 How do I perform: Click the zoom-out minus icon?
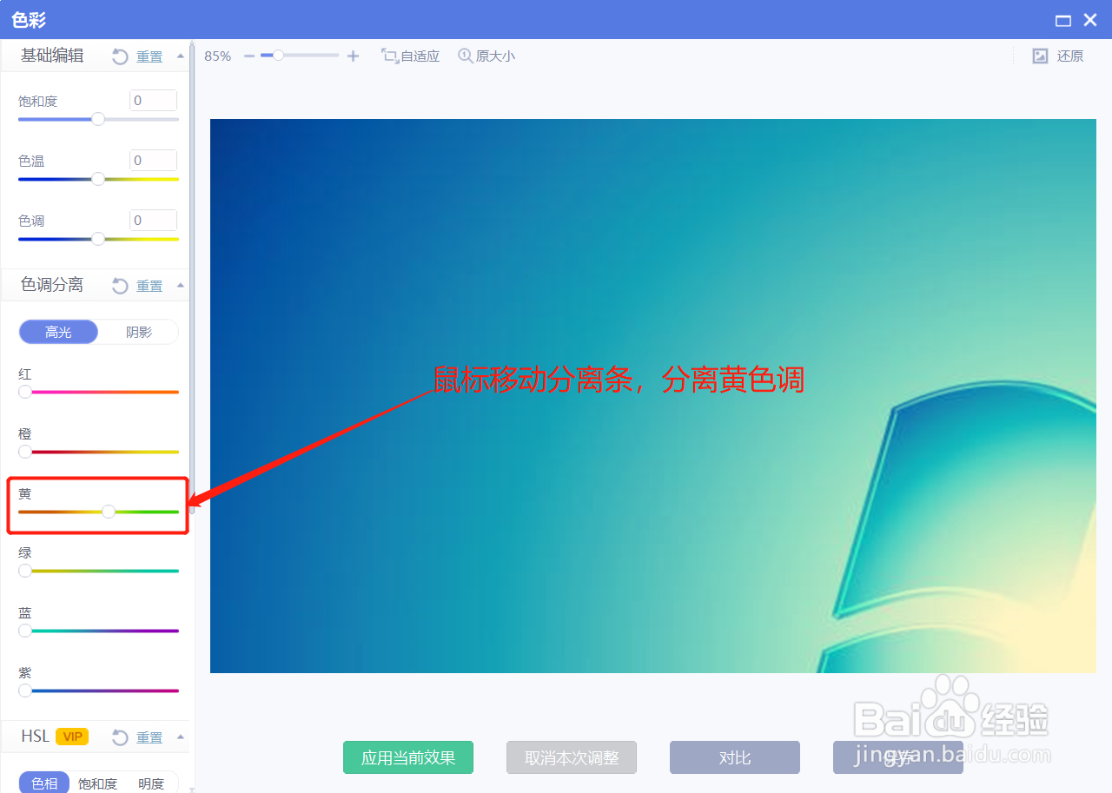click(249, 56)
